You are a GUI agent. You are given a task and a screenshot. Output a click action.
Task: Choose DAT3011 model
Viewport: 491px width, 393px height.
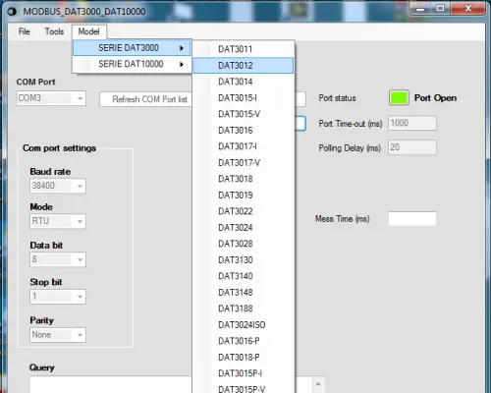244,49
